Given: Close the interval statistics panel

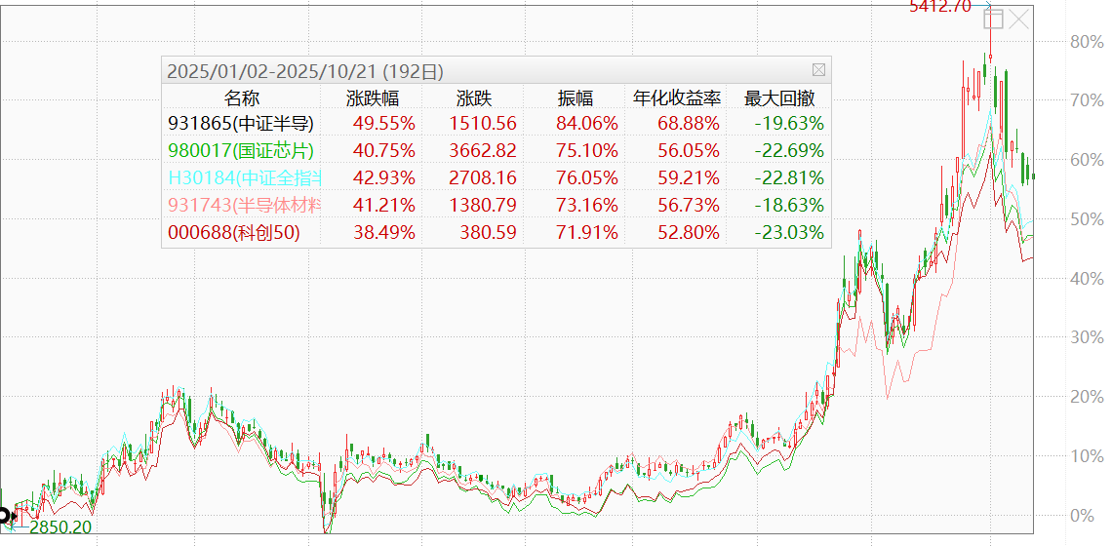Looking at the screenshot, I should click(x=818, y=70).
